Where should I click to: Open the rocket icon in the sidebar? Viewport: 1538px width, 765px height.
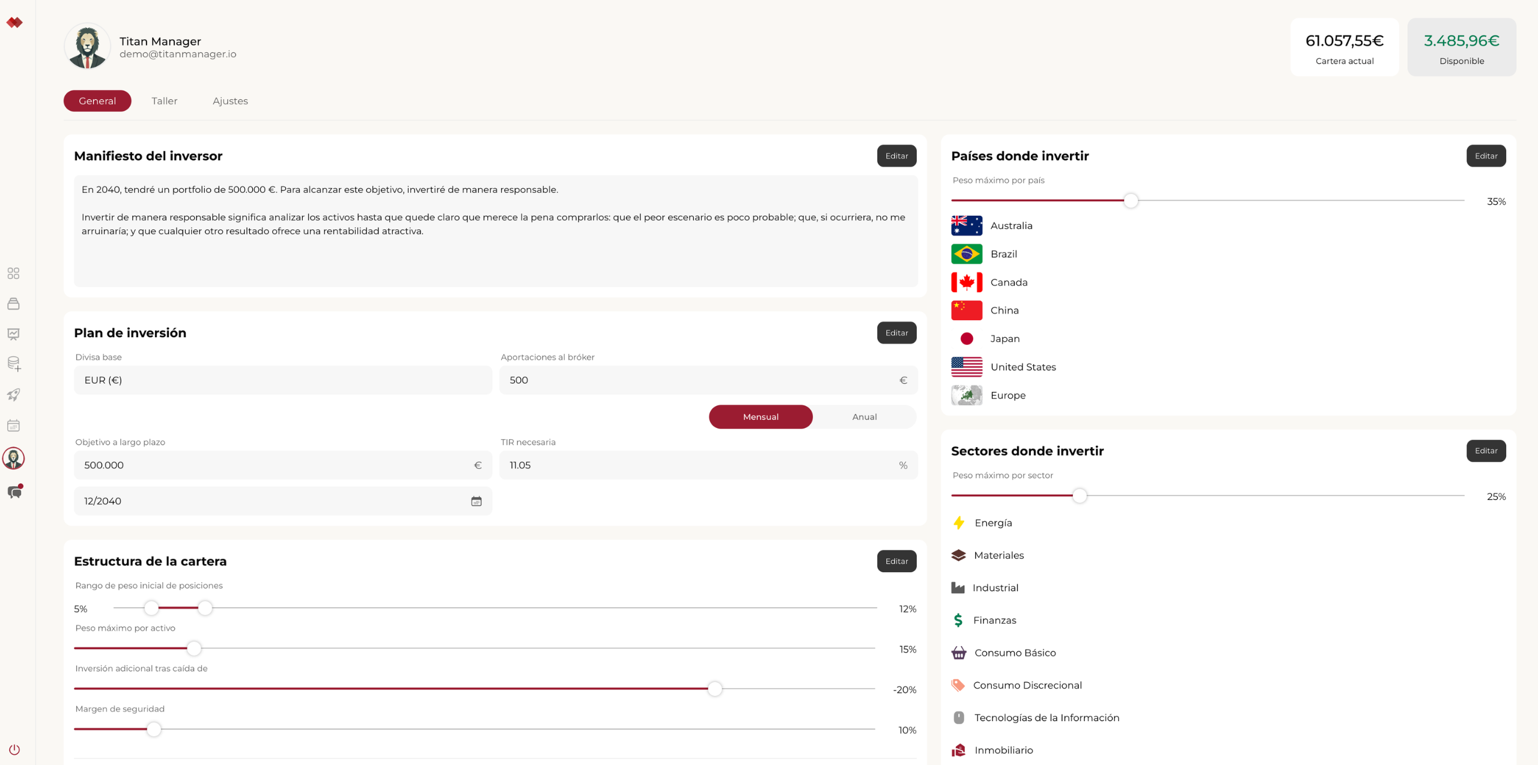click(13, 395)
